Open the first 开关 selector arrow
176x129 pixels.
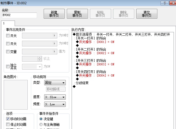point(54,35)
